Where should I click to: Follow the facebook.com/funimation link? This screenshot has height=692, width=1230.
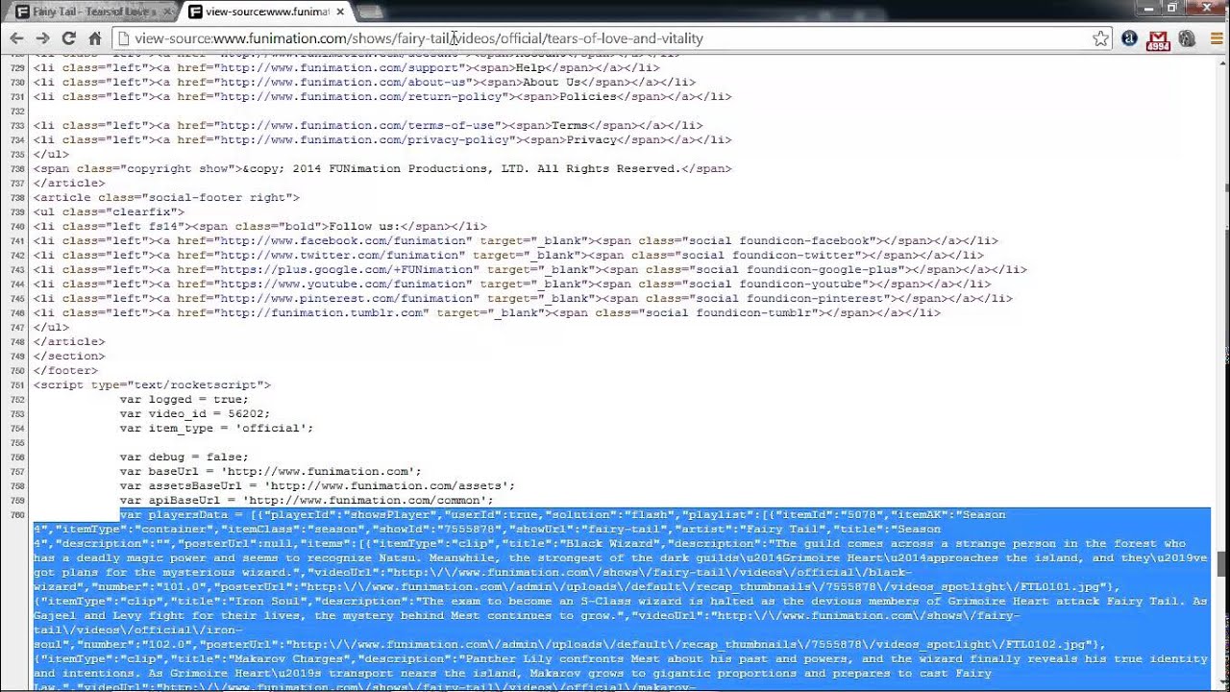point(343,241)
